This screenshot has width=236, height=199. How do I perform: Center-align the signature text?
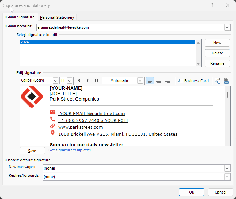[159, 81]
